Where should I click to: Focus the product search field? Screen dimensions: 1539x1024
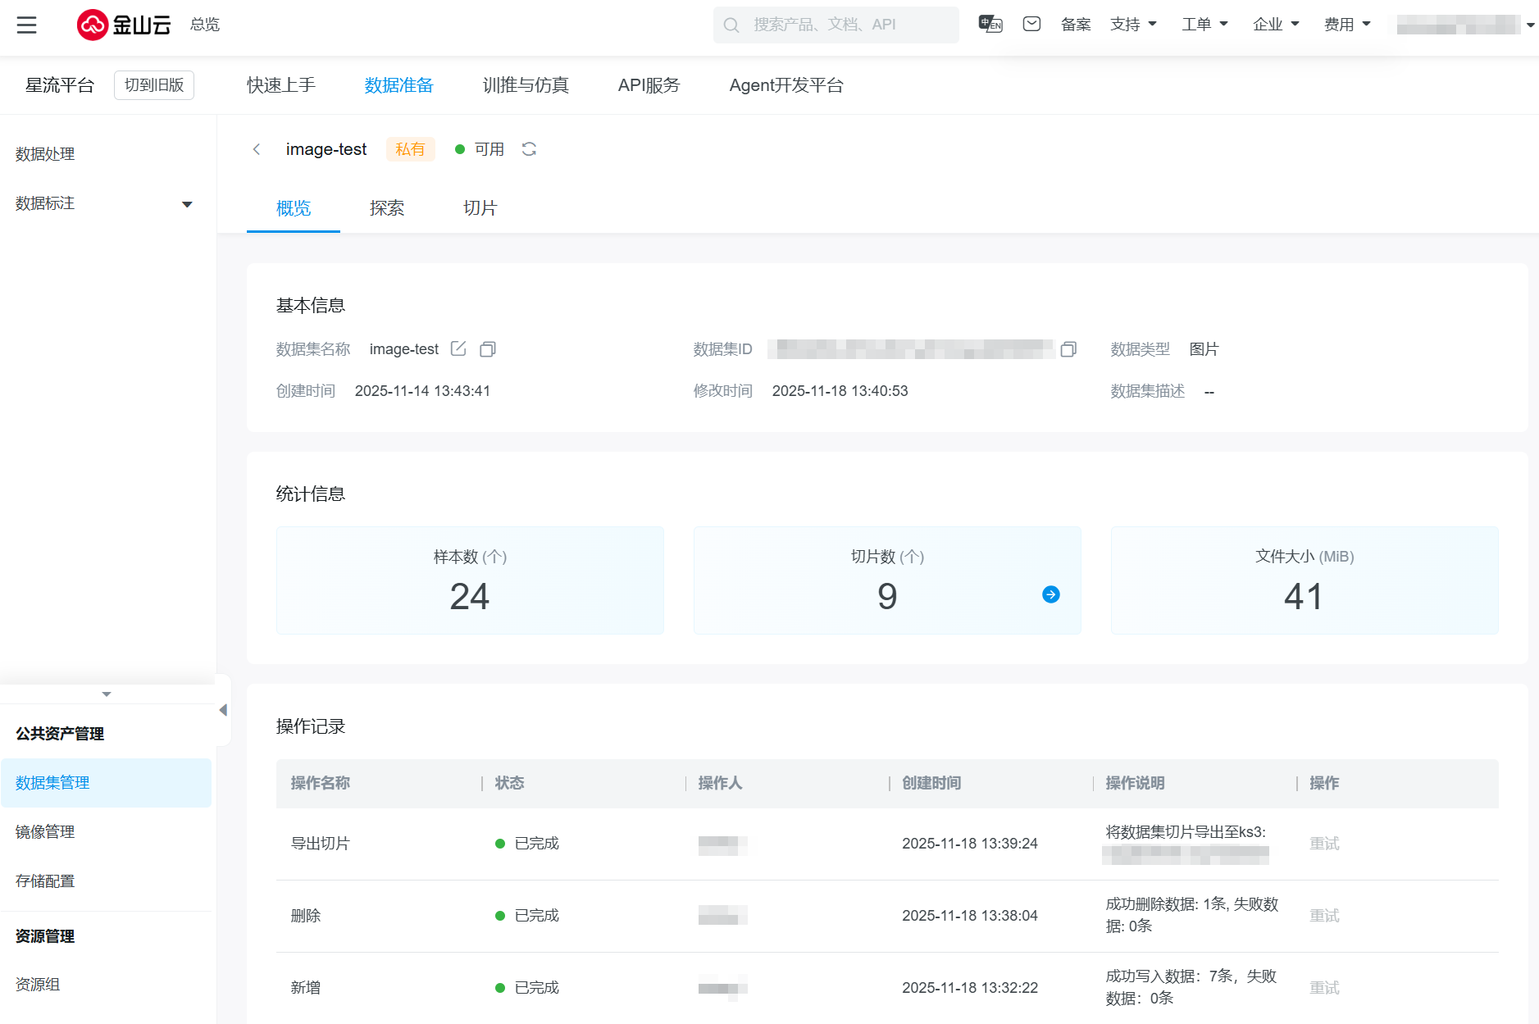(836, 25)
